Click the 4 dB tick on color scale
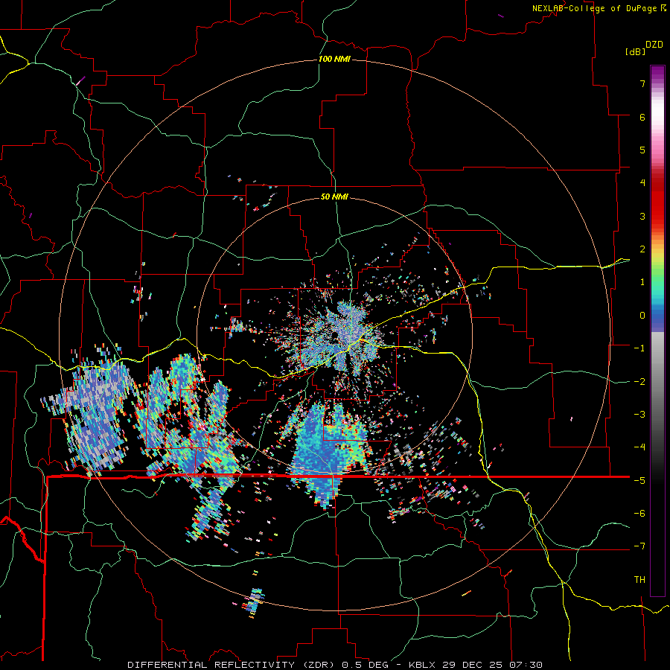 point(642,183)
